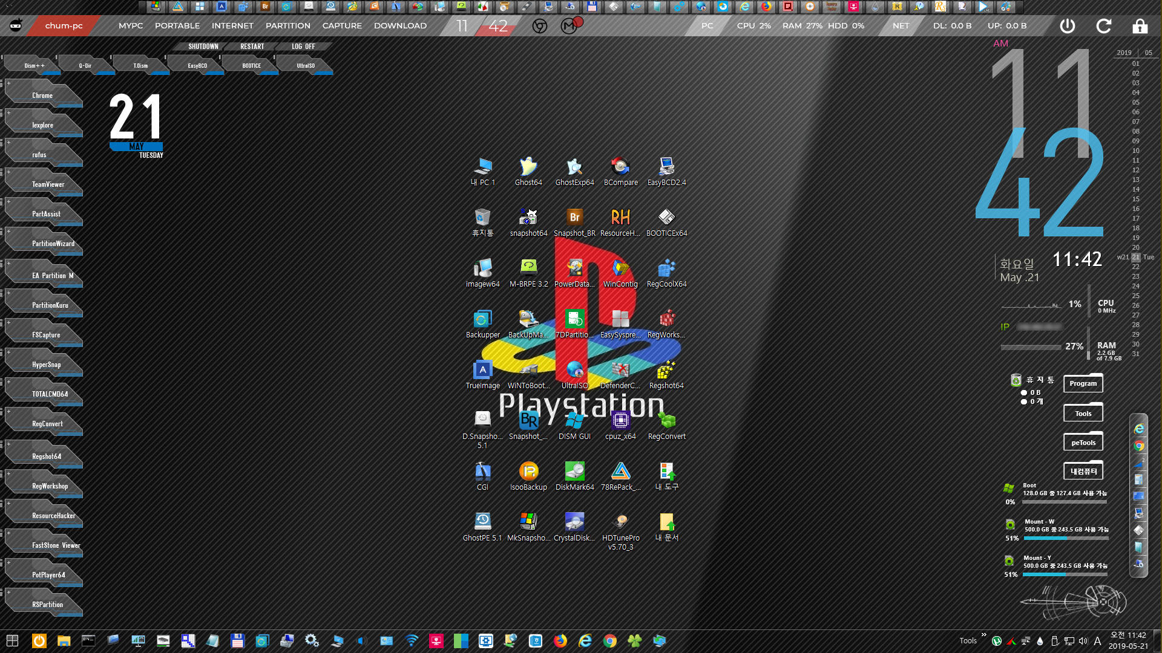Open the Tools folder widget

click(x=1083, y=413)
